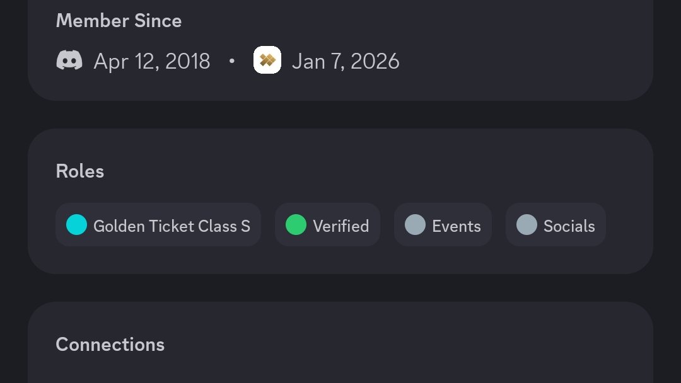Click the dark gap between Roles and Connections
681x383 pixels.
pos(340,288)
